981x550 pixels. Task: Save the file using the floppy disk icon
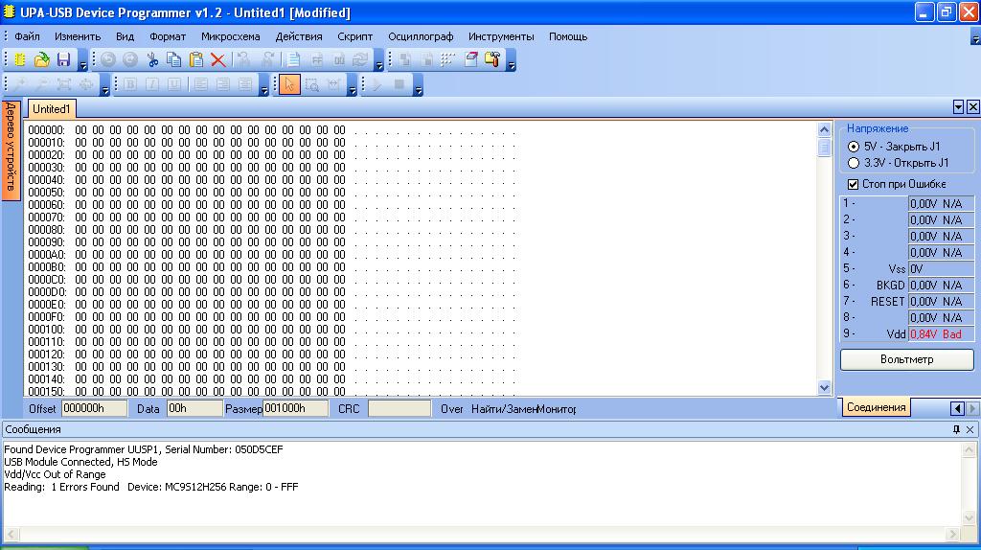(63, 59)
